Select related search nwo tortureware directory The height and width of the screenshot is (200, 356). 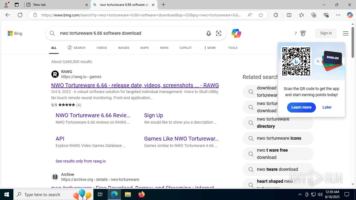click(x=278, y=123)
